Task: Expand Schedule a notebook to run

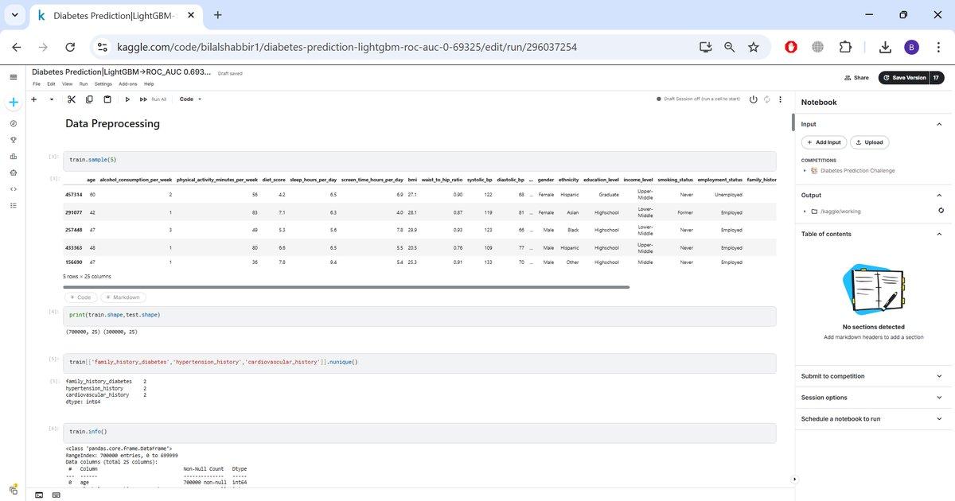Action: [x=939, y=419]
